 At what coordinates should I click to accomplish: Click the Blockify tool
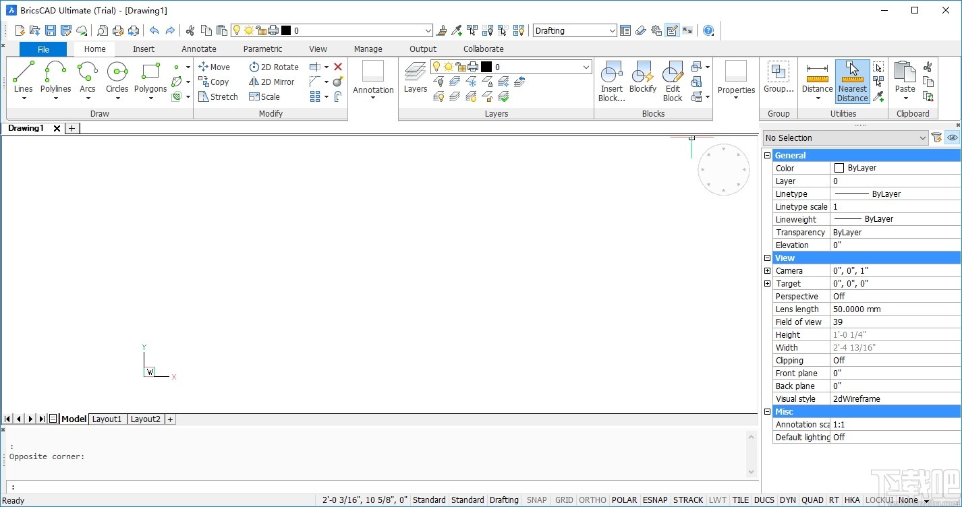(642, 80)
